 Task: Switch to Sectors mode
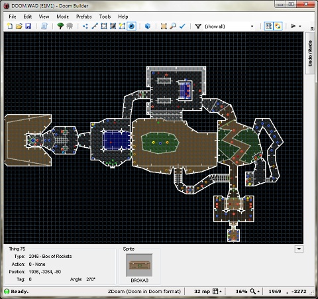104,26
